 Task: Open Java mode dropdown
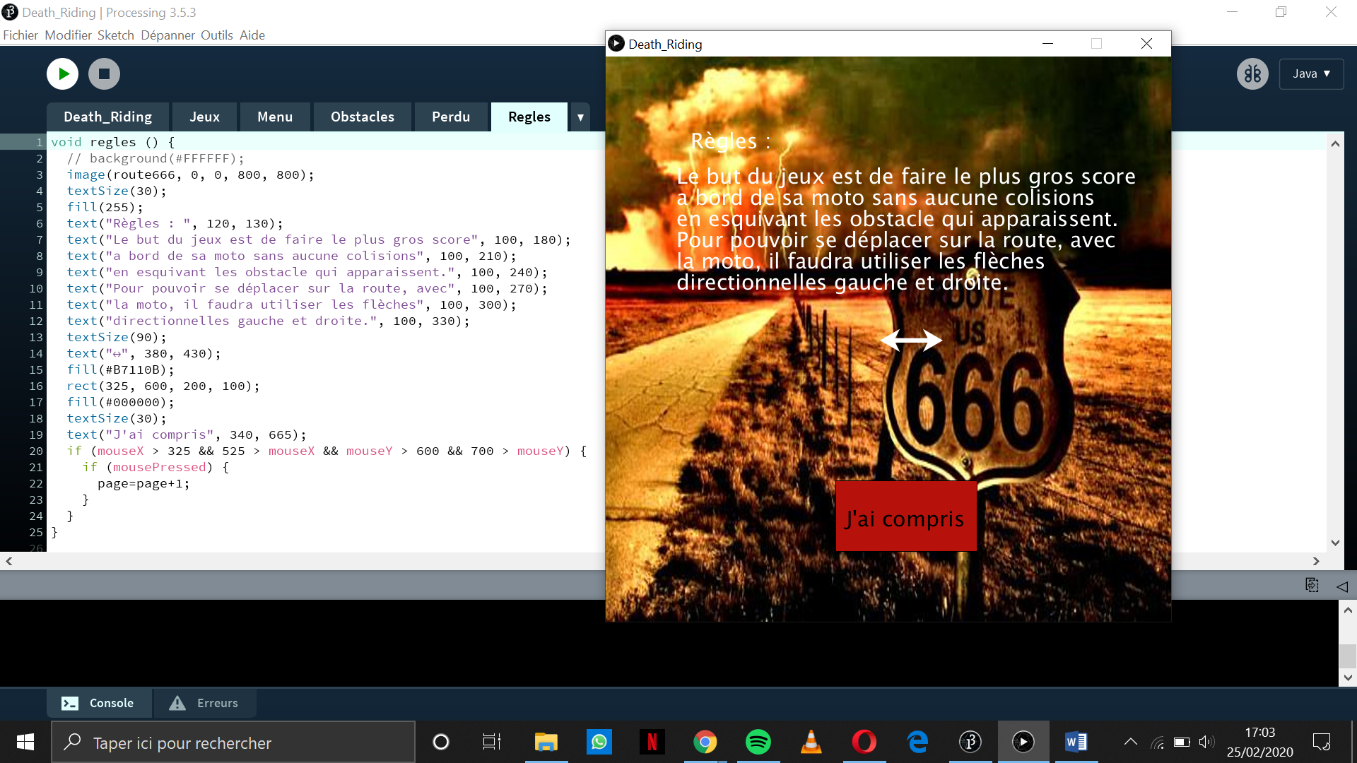pos(1311,73)
